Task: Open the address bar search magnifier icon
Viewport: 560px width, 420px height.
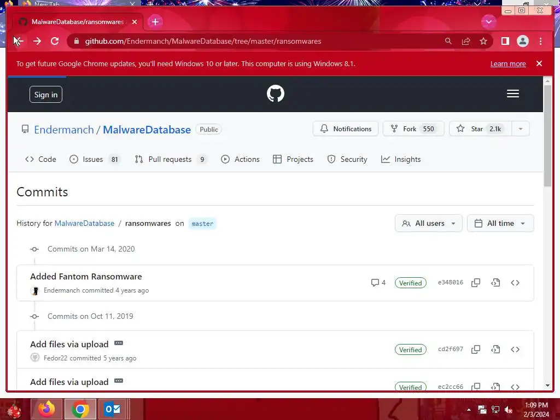Action: click(448, 41)
